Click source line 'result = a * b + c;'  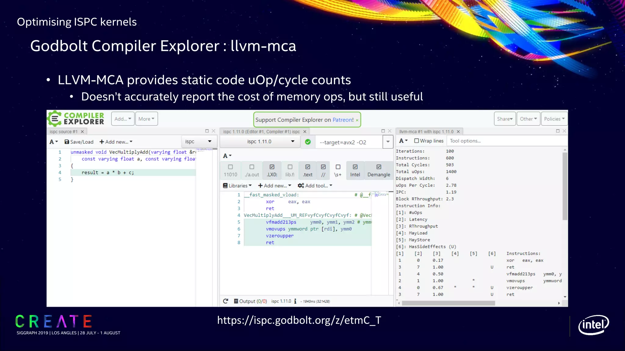coord(133,172)
